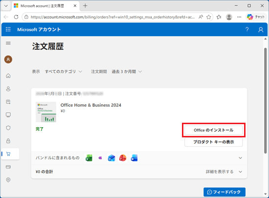Open read aloud icon in address bar
Viewport: 269px width, 198px height.
201,17
